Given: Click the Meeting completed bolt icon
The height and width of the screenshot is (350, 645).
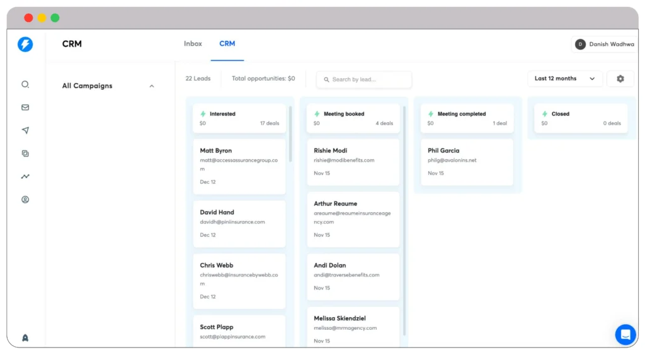Looking at the screenshot, I should [431, 114].
